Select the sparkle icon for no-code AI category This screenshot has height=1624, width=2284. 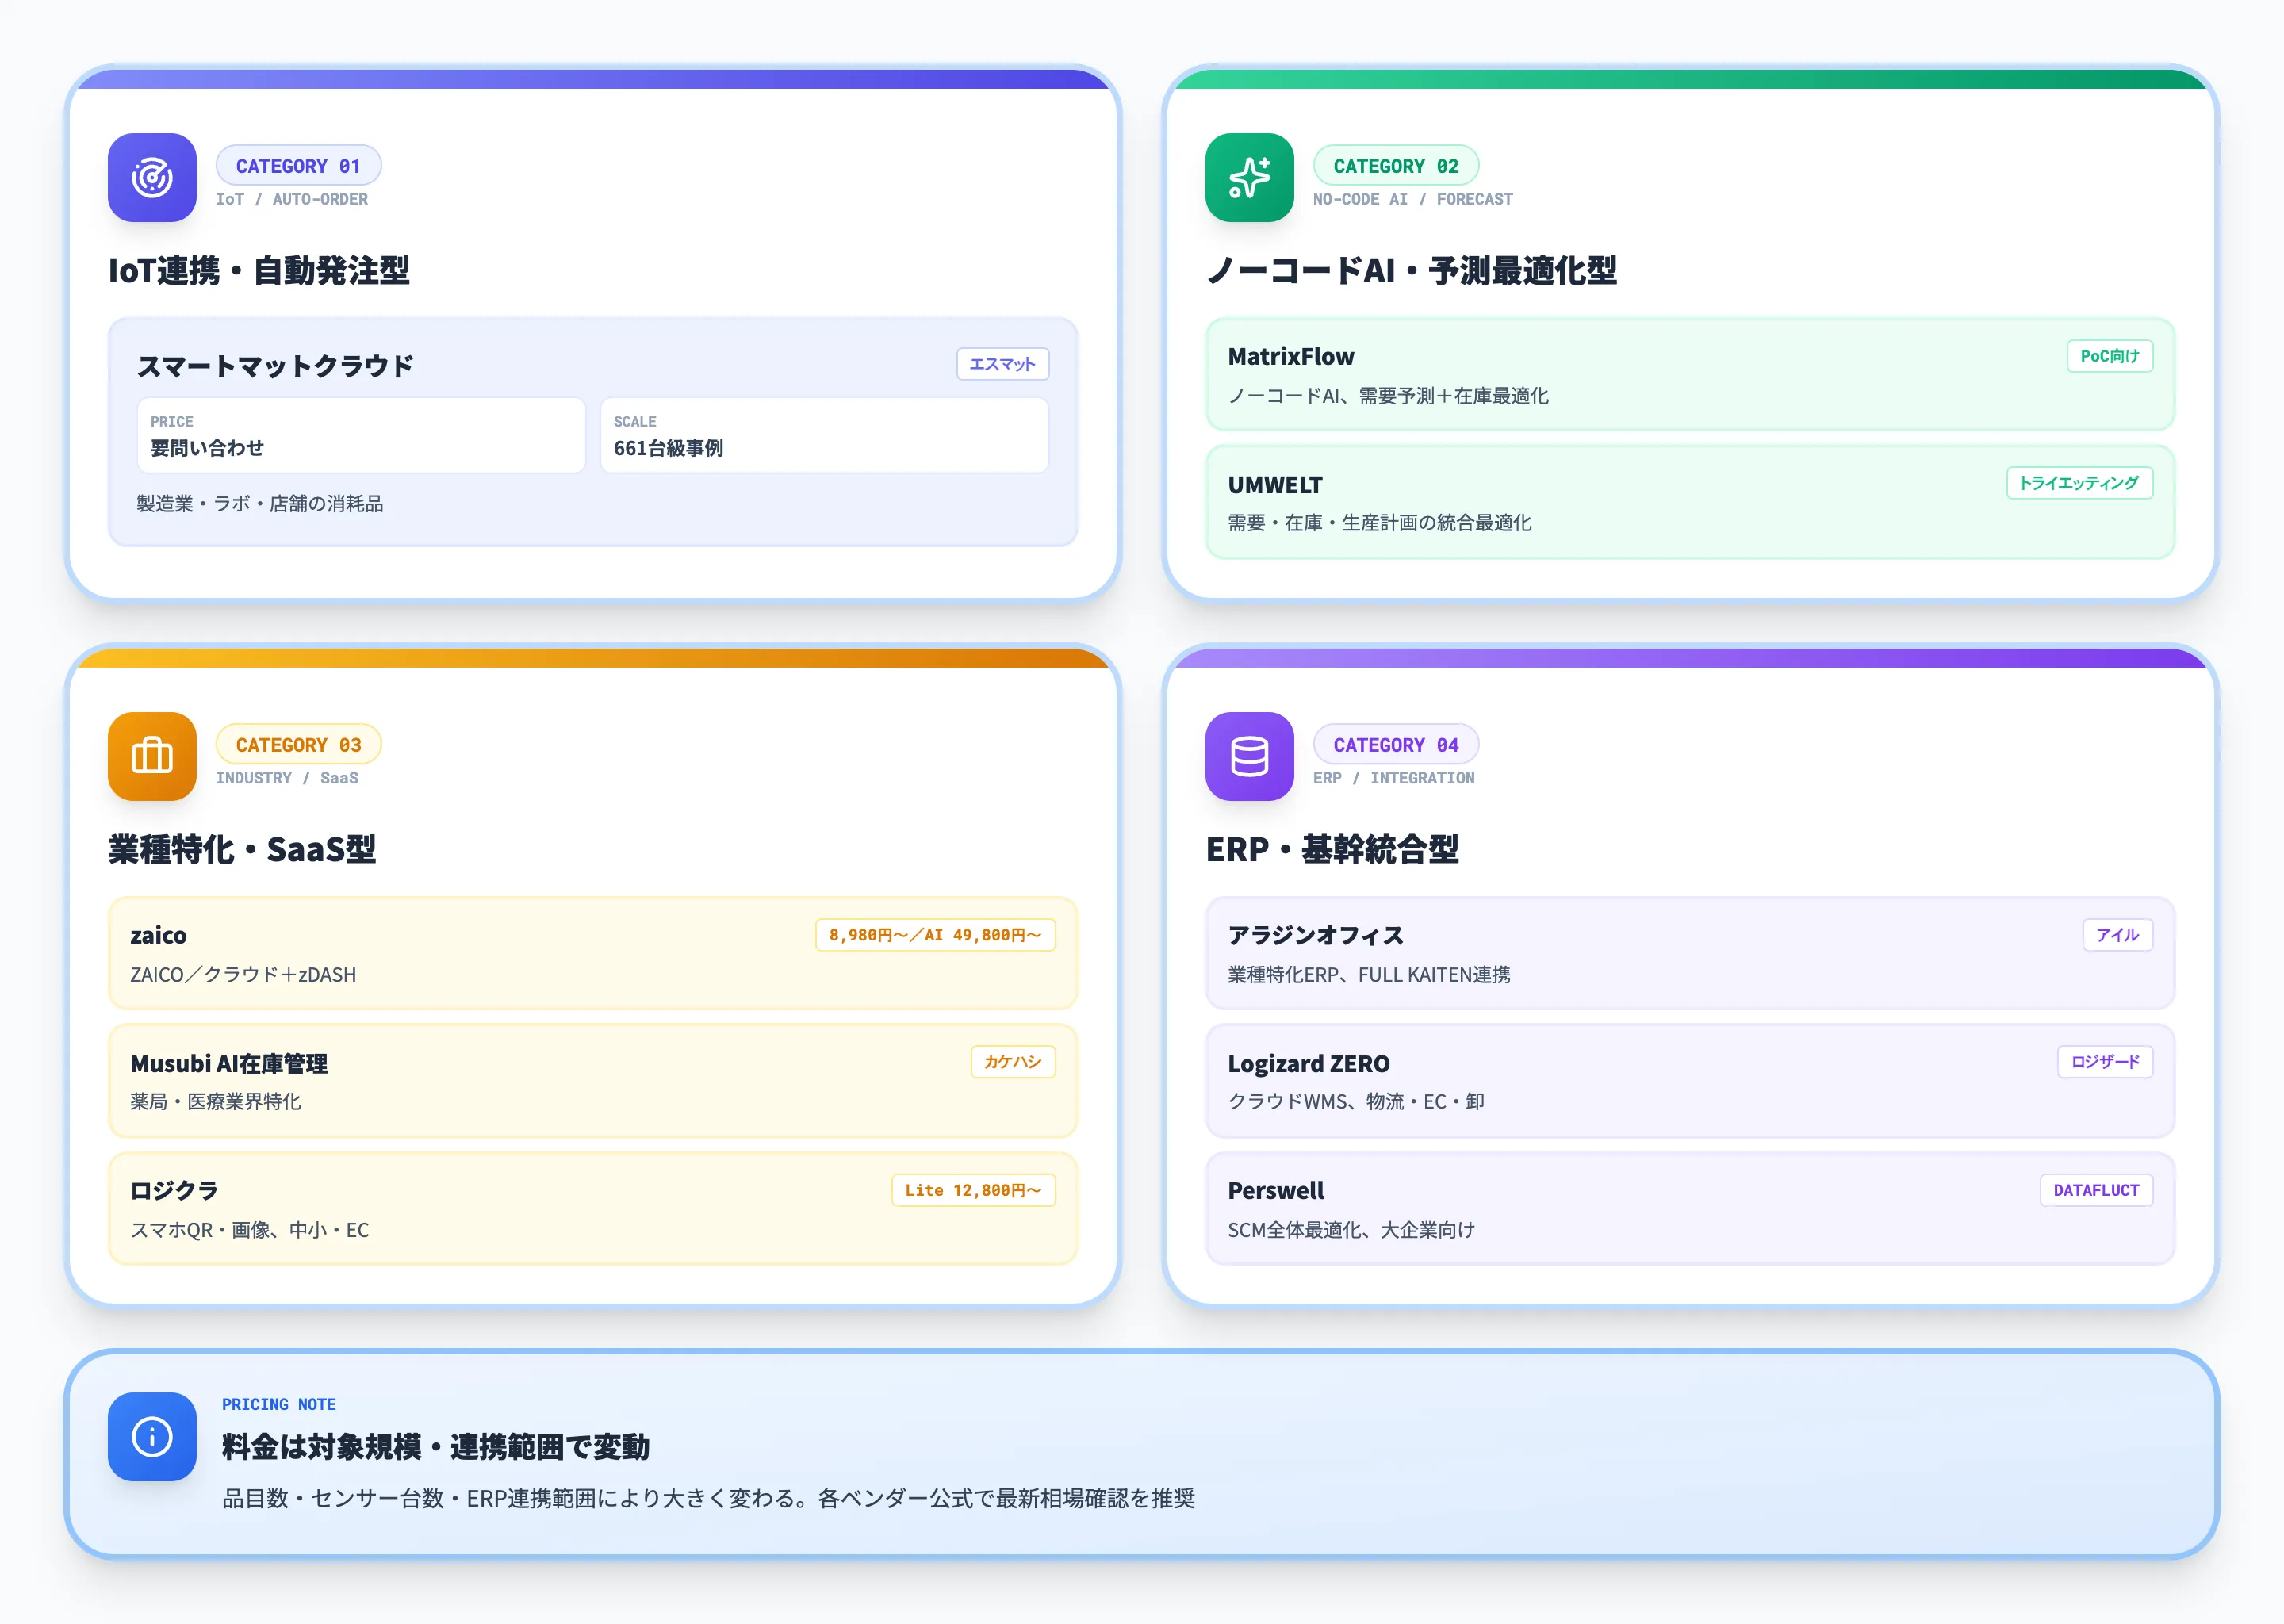coord(1249,178)
